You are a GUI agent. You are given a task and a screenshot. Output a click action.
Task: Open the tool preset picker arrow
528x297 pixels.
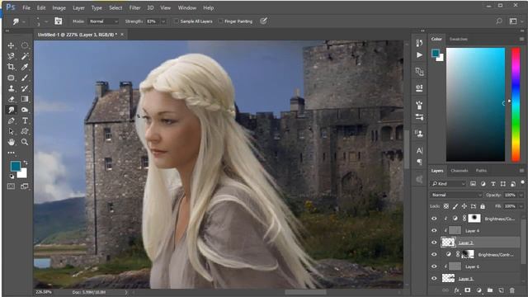(x=24, y=21)
